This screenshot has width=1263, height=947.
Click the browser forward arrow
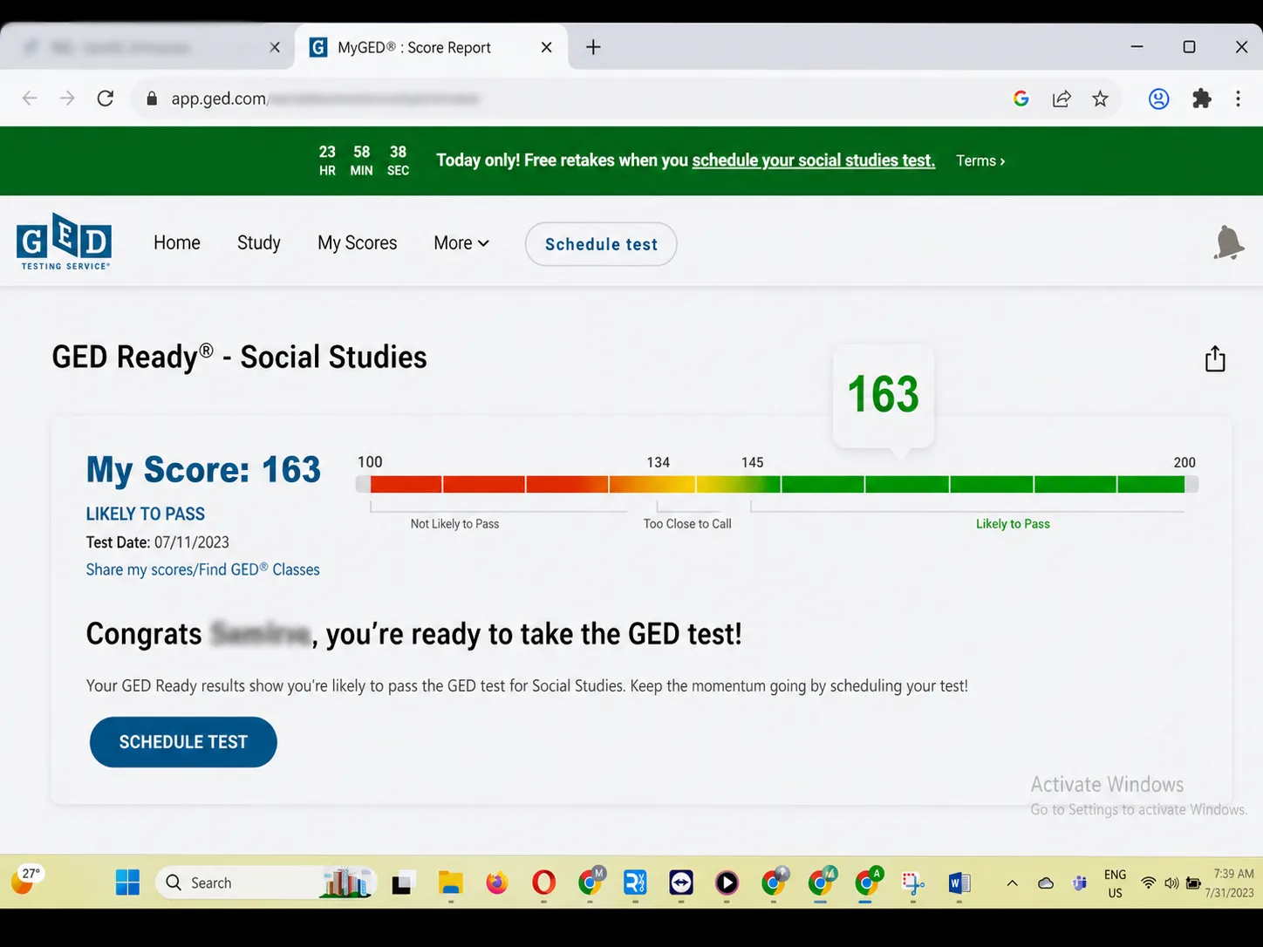point(67,99)
